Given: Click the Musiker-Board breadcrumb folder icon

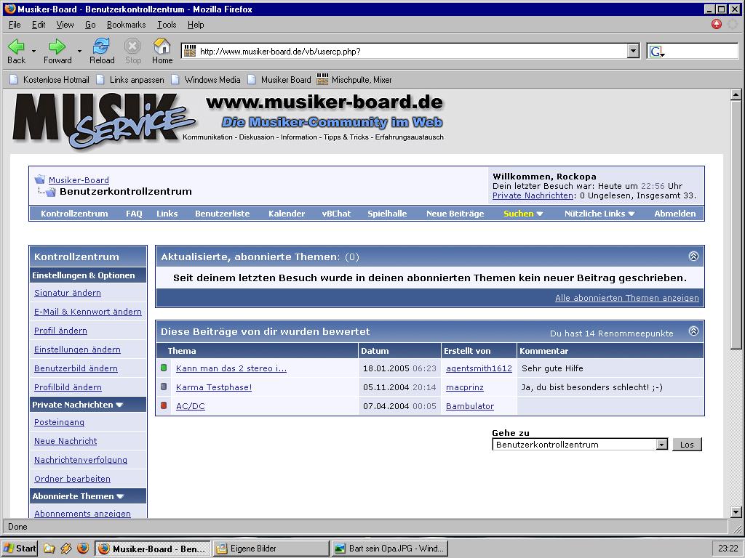Looking at the screenshot, I should 40,179.
